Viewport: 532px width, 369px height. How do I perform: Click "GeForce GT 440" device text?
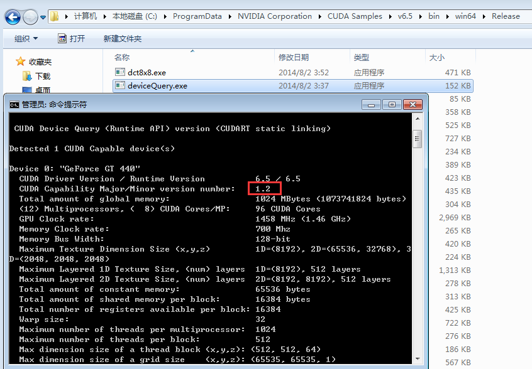100,169
